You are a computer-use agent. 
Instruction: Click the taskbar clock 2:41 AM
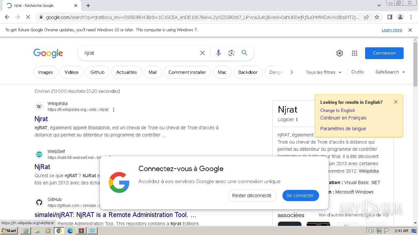[x=401, y=231]
